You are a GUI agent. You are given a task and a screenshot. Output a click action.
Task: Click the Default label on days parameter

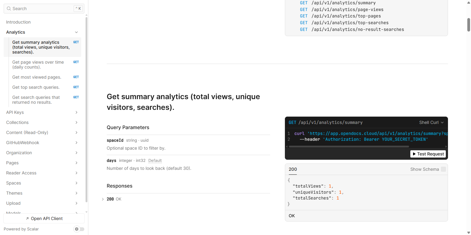155,161
